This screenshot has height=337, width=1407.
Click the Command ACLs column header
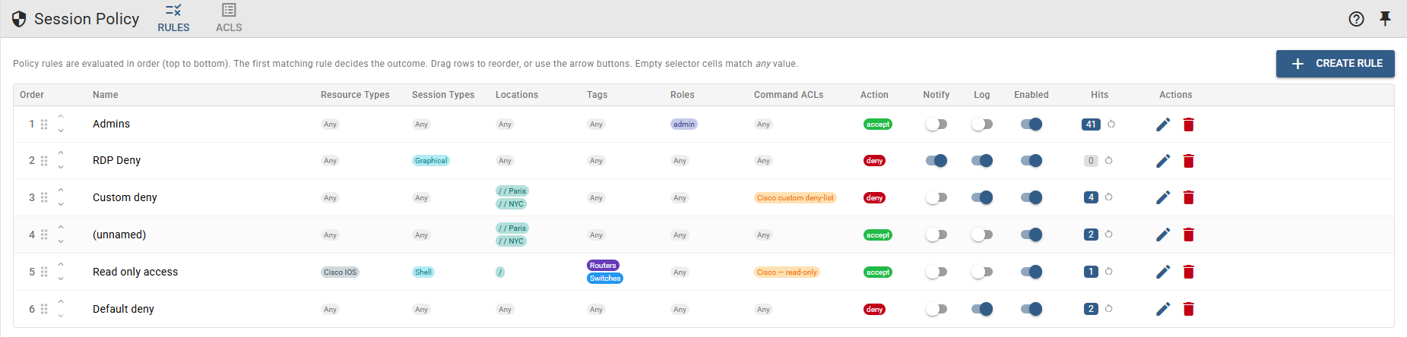coord(788,95)
